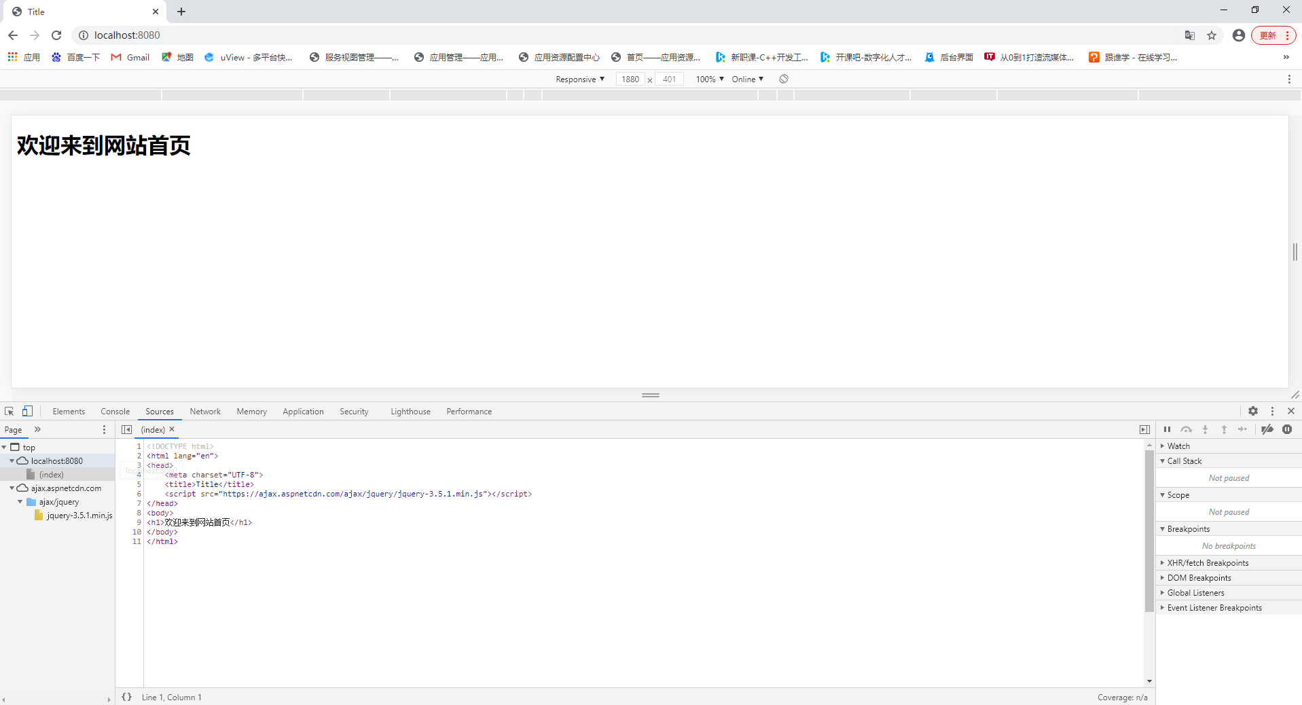The image size is (1302, 705).
Task: Click the step out button
Action: [x=1224, y=429]
